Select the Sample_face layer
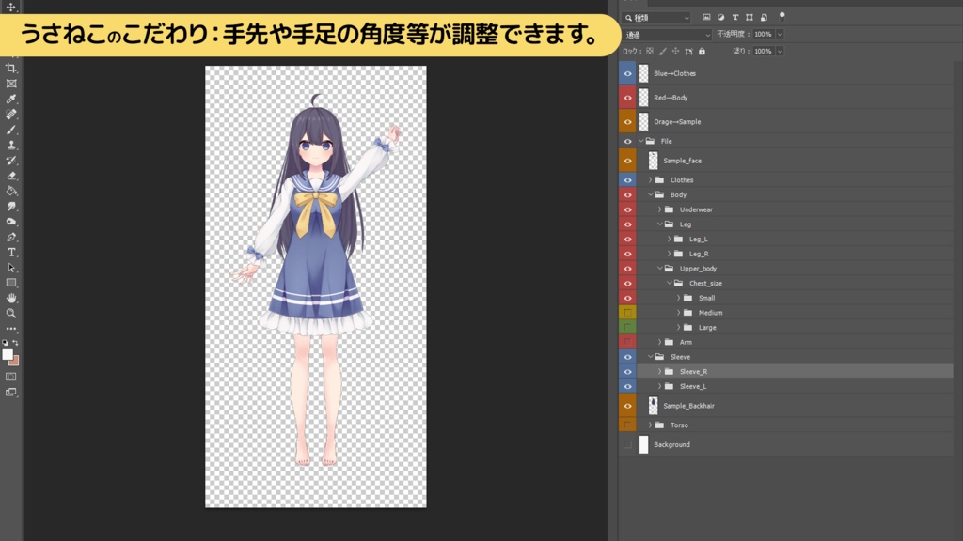Image resolution: width=963 pixels, height=541 pixels. coord(682,160)
